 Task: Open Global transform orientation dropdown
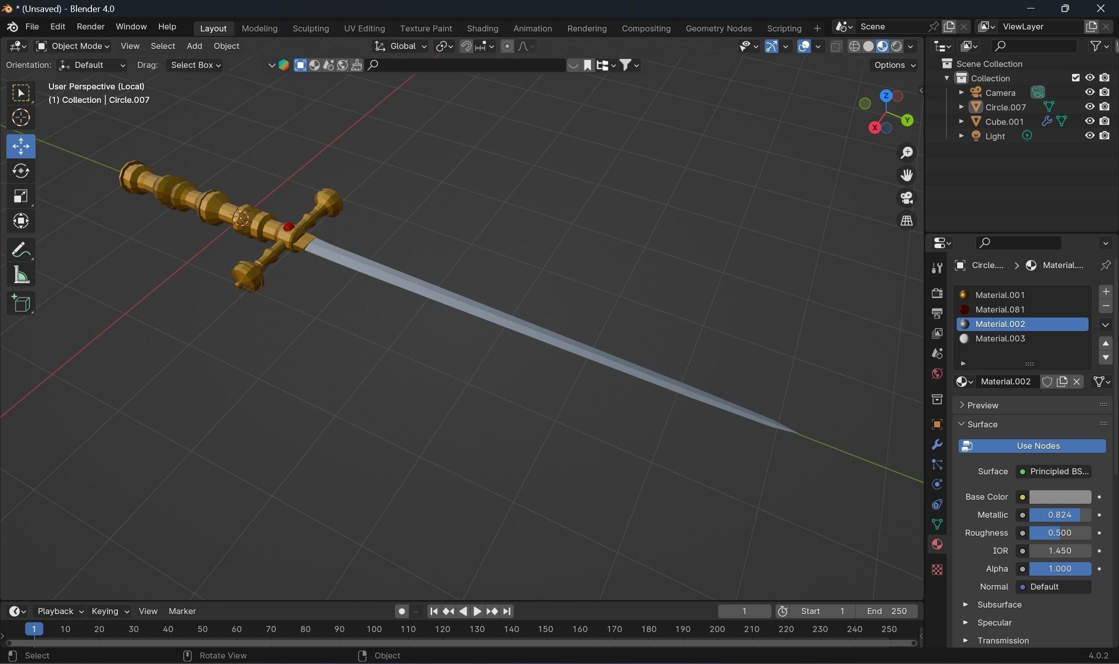point(400,46)
